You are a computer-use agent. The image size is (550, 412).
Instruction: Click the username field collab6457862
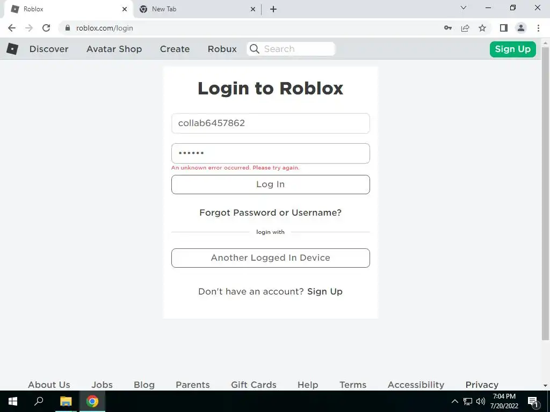pyautogui.click(x=271, y=123)
